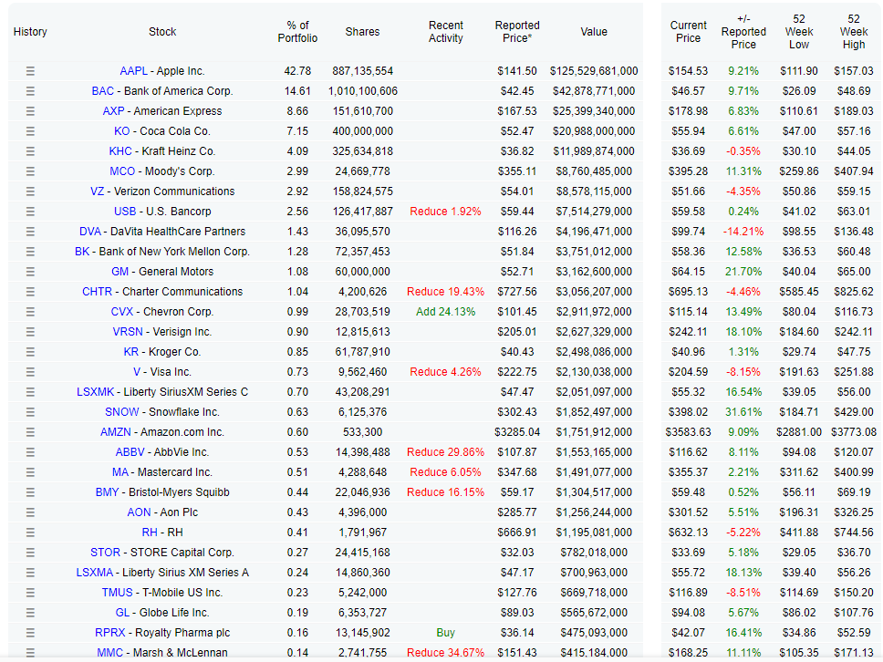Open the BAC ticker link

pos(102,91)
